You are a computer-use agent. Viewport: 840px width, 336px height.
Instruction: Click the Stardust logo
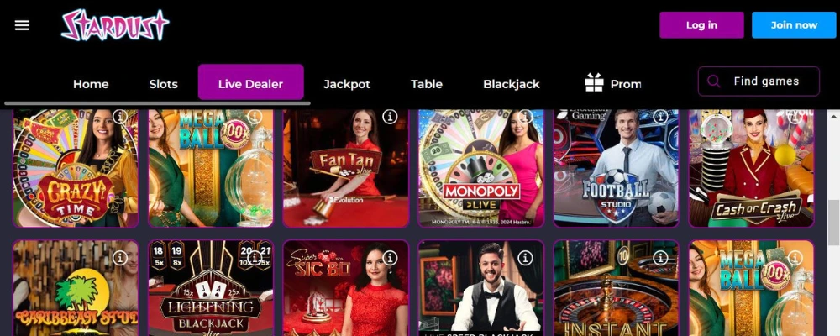click(115, 25)
